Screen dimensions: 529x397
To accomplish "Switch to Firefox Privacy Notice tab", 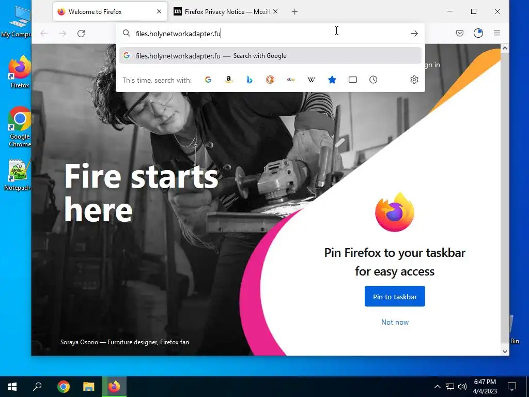I will pos(227,11).
